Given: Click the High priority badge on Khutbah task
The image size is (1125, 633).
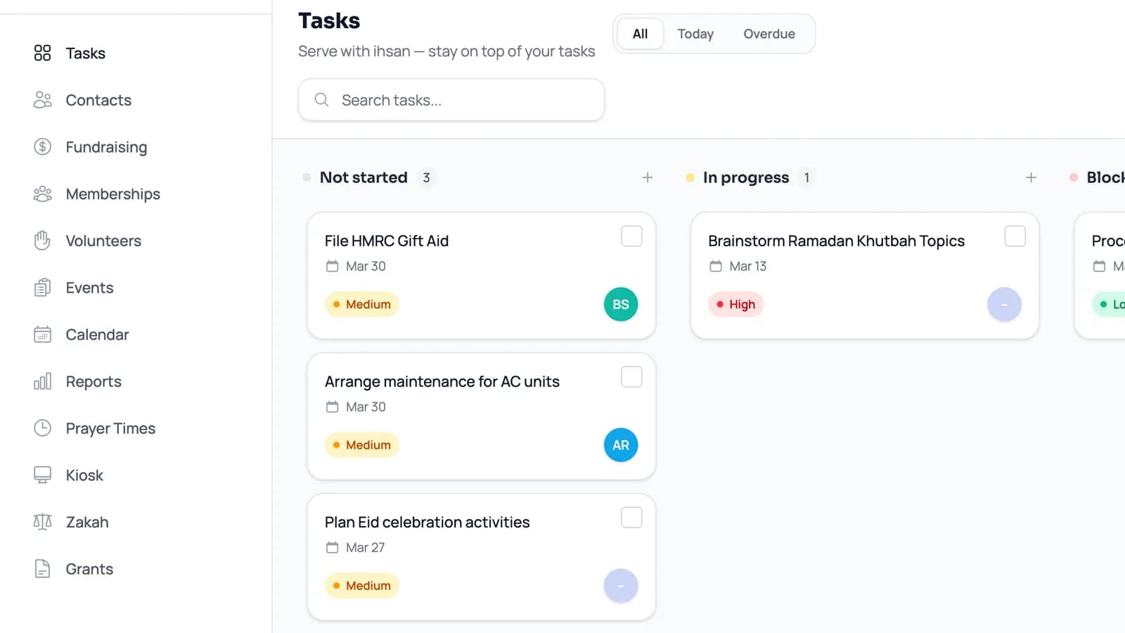Looking at the screenshot, I should (x=735, y=304).
